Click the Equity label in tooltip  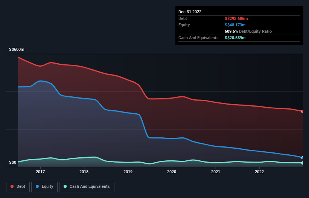click(184, 25)
